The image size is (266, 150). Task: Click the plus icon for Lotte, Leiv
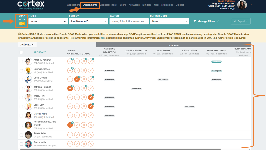pos(70,106)
